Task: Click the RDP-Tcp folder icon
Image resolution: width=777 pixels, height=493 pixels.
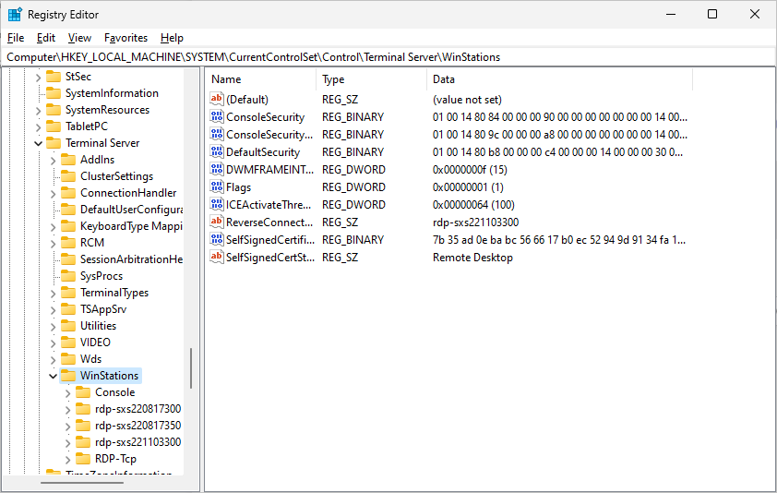Action: [83, 459]
